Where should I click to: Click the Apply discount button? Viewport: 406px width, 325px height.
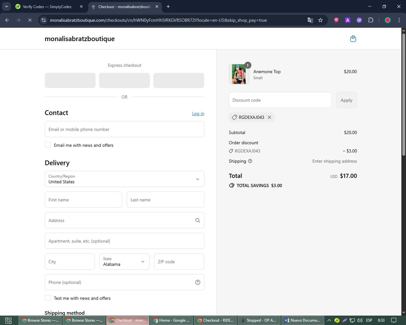(346, 100)
